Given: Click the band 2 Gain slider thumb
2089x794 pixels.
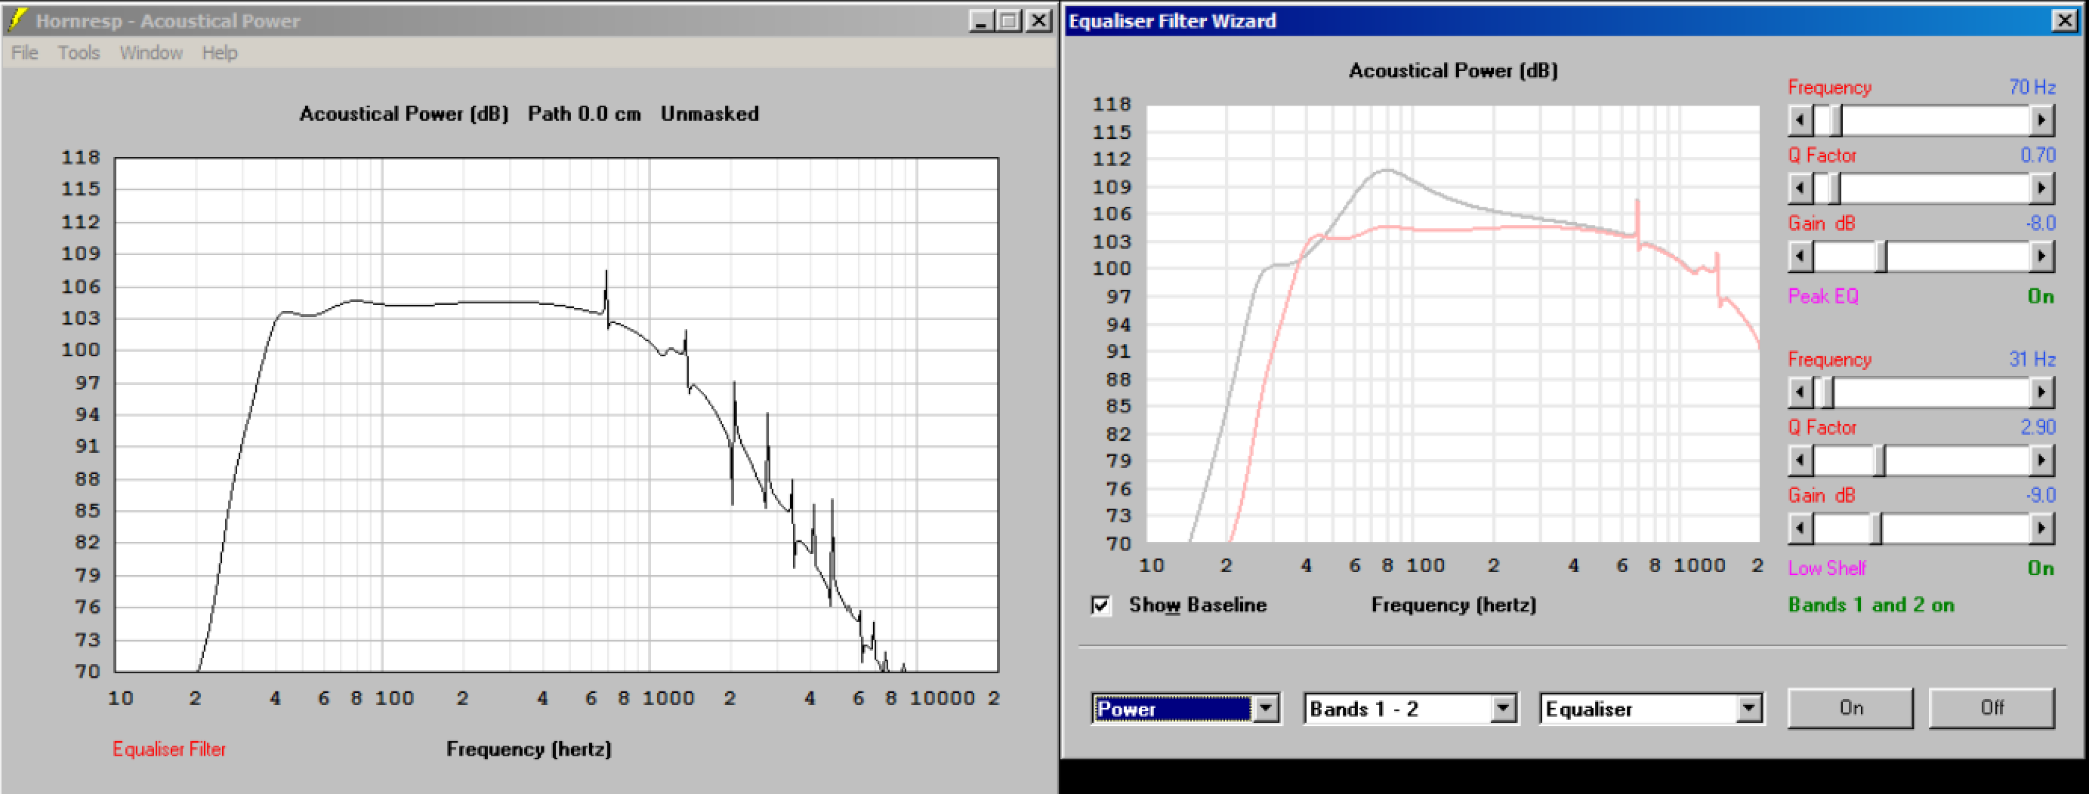Looking at the screenshot, I should coord(1876,529).
